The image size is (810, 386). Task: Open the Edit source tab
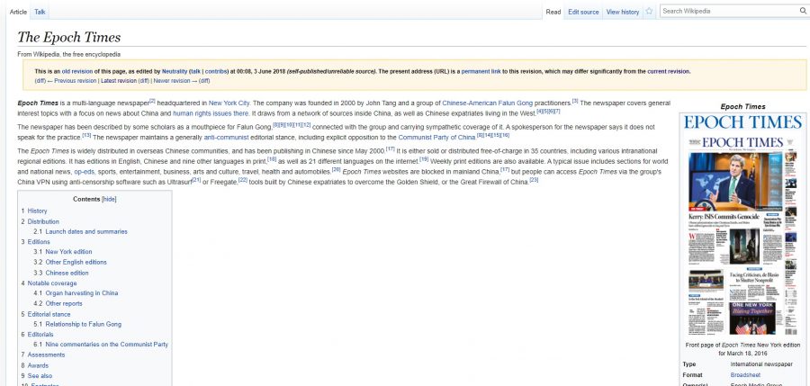[x=583, y=12]
